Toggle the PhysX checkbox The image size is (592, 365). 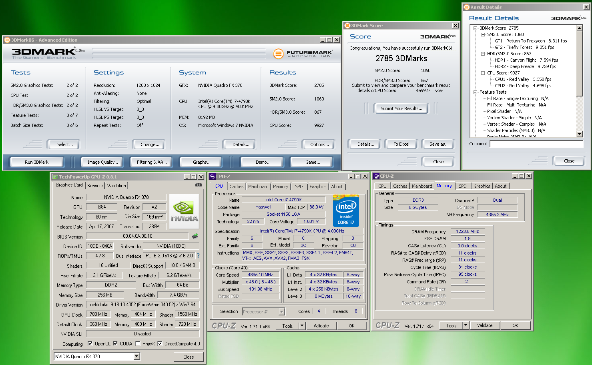138,343
